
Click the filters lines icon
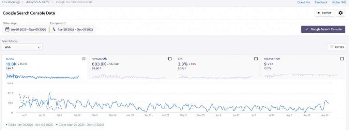(332, 47)
